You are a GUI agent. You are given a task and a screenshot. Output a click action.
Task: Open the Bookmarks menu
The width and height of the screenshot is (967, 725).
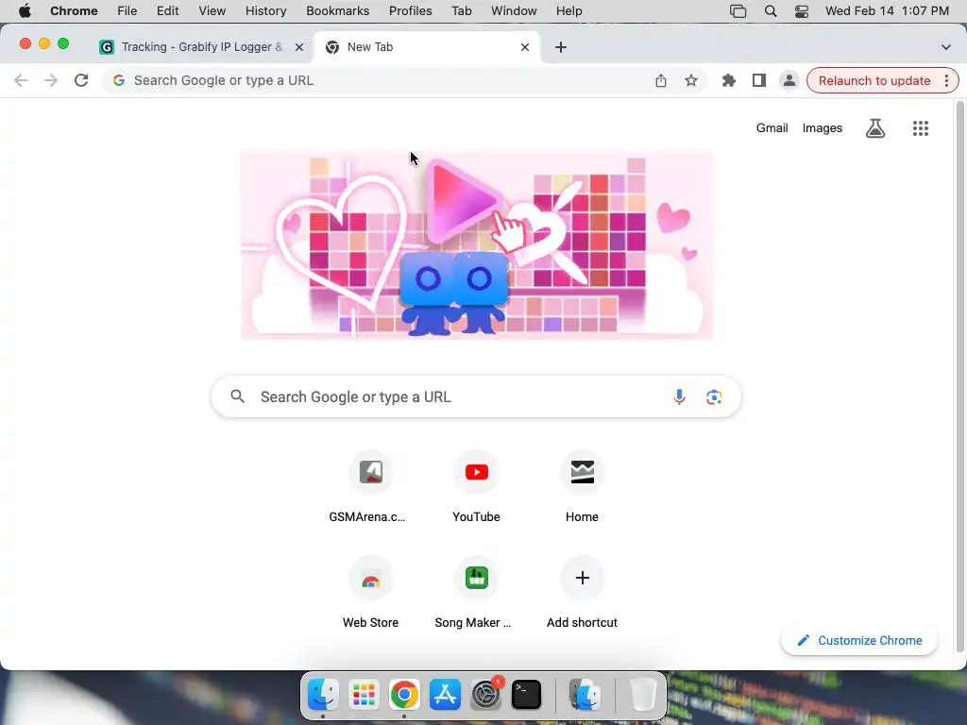click(337, 11)
